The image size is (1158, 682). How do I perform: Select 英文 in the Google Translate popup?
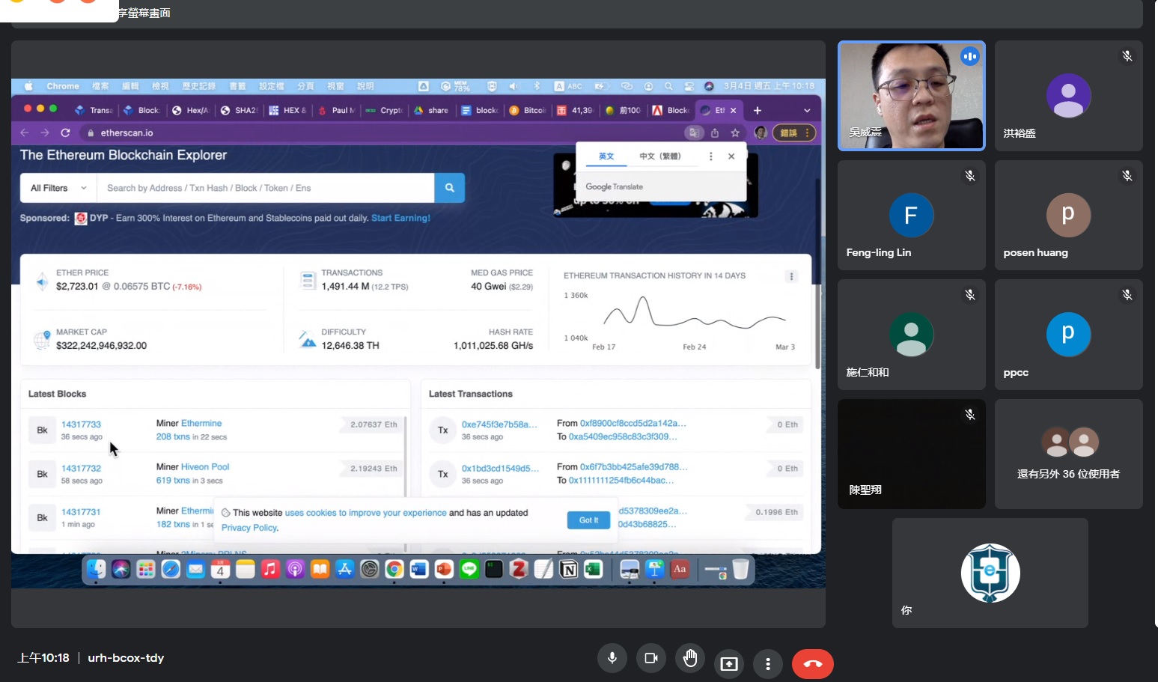(x=606, y=156)
